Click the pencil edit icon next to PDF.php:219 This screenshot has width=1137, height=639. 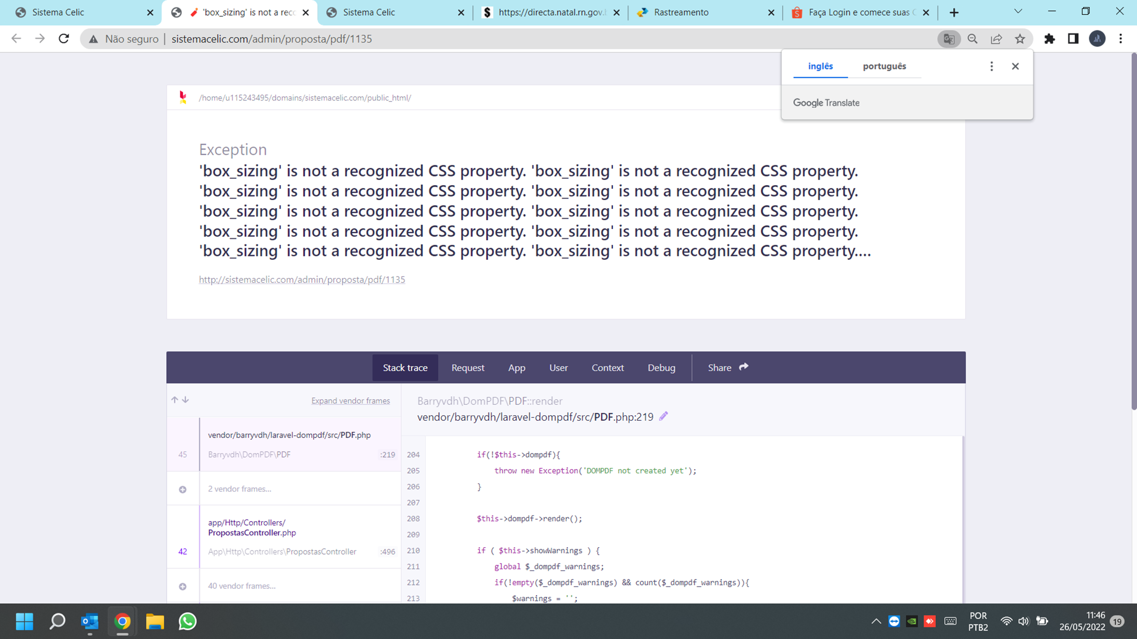click(663, 416)
